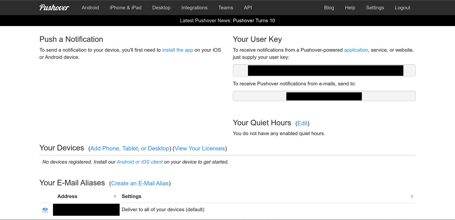Click 'Deliver to all of your devices (default)'
This screenshot has width=455, height=220.
(x=163, y=210)
